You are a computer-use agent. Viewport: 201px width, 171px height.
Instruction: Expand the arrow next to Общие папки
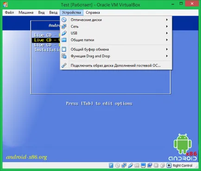[167, 40]
